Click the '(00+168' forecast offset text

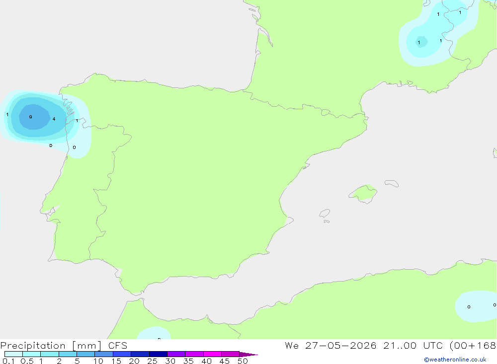(473, 346)
